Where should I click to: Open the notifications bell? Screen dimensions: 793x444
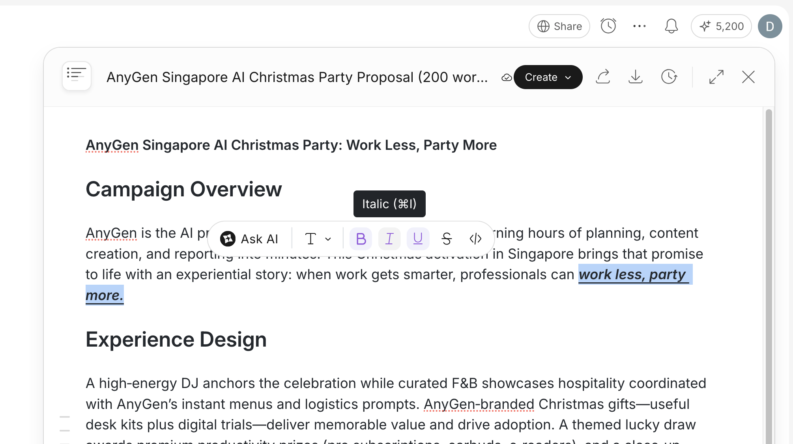671,26
